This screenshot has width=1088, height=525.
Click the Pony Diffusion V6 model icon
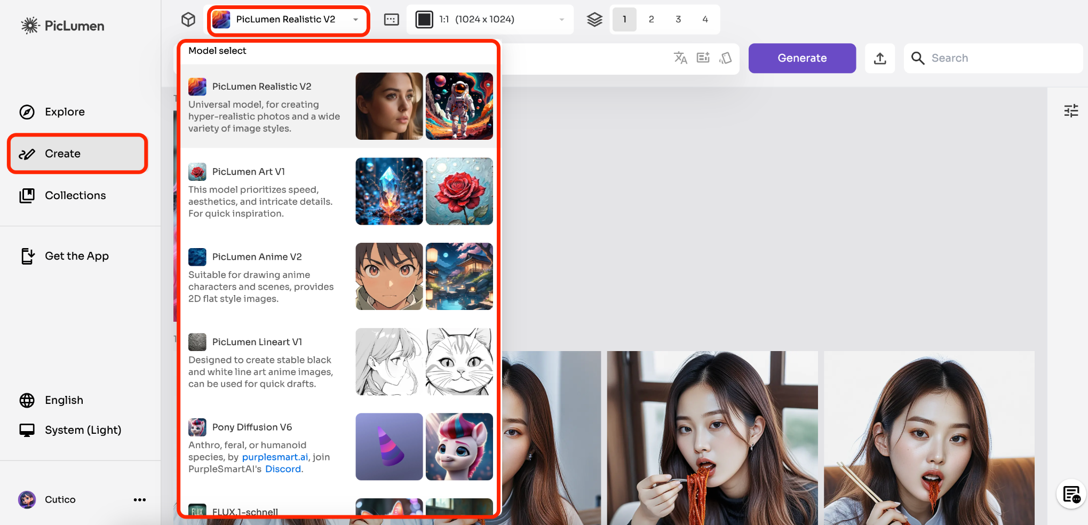[x=197, y=427]
